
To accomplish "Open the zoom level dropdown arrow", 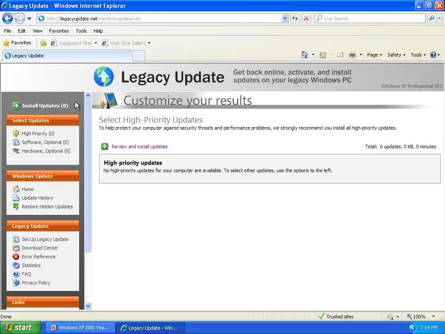I will (433, 317).
